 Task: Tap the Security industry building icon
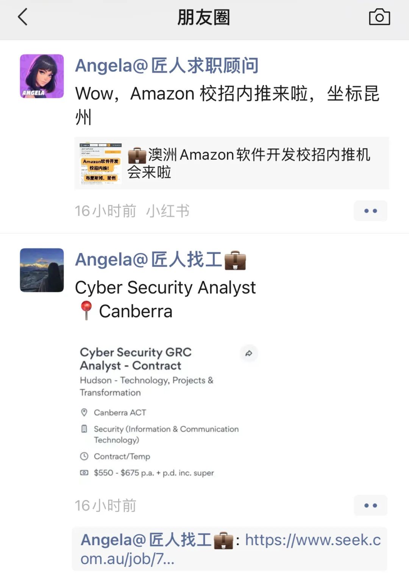[84, 429]
